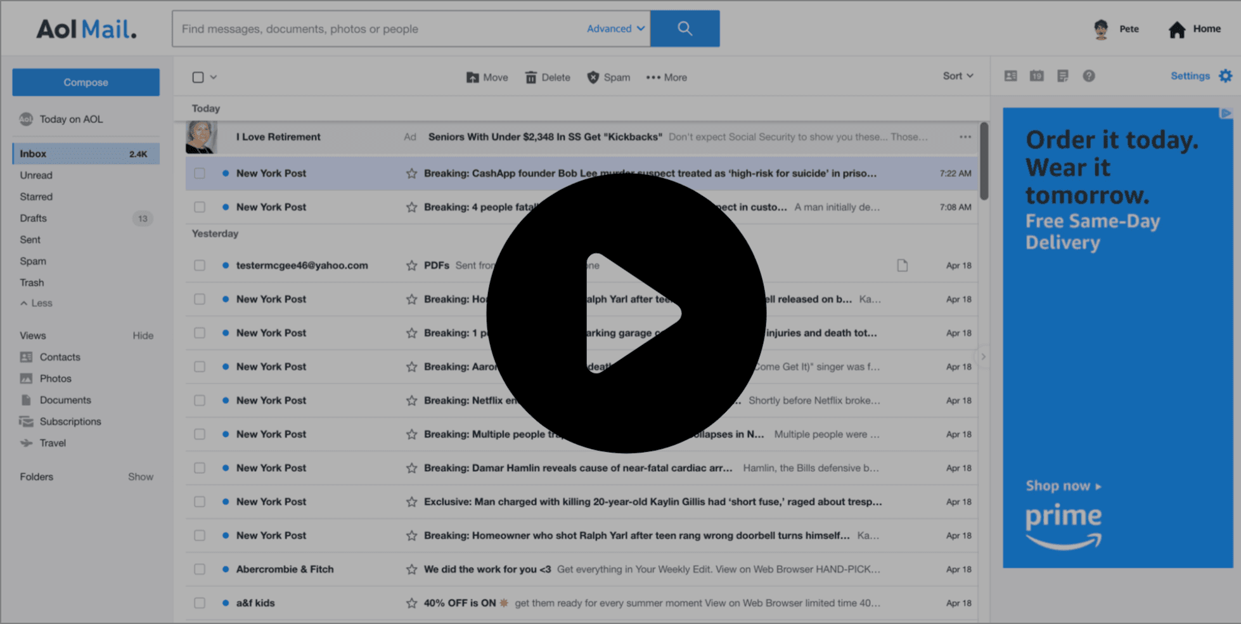
Task: Click the Compose button
Action: click(86, 82)
